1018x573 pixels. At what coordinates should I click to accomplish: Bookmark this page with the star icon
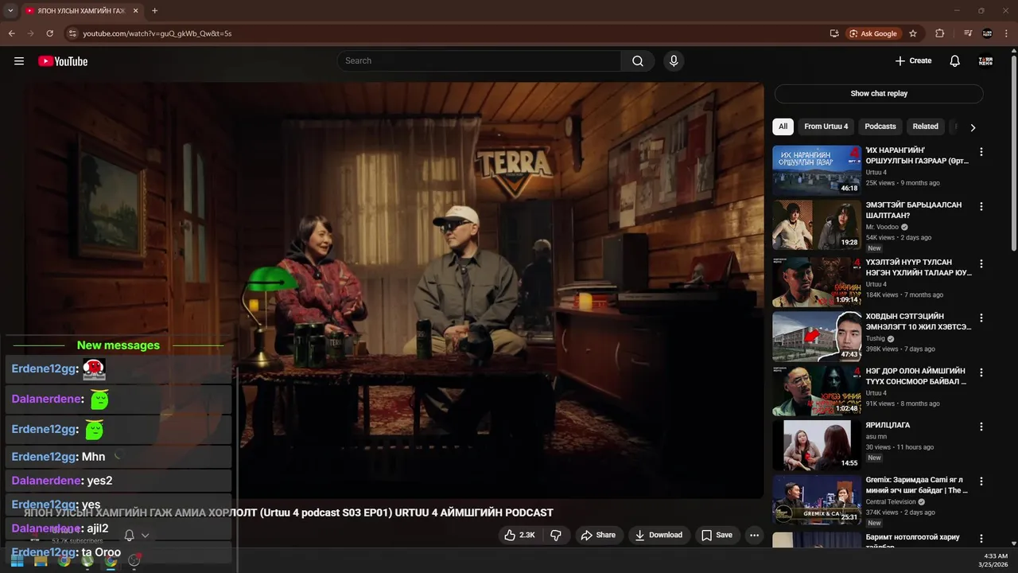[913, 33]
